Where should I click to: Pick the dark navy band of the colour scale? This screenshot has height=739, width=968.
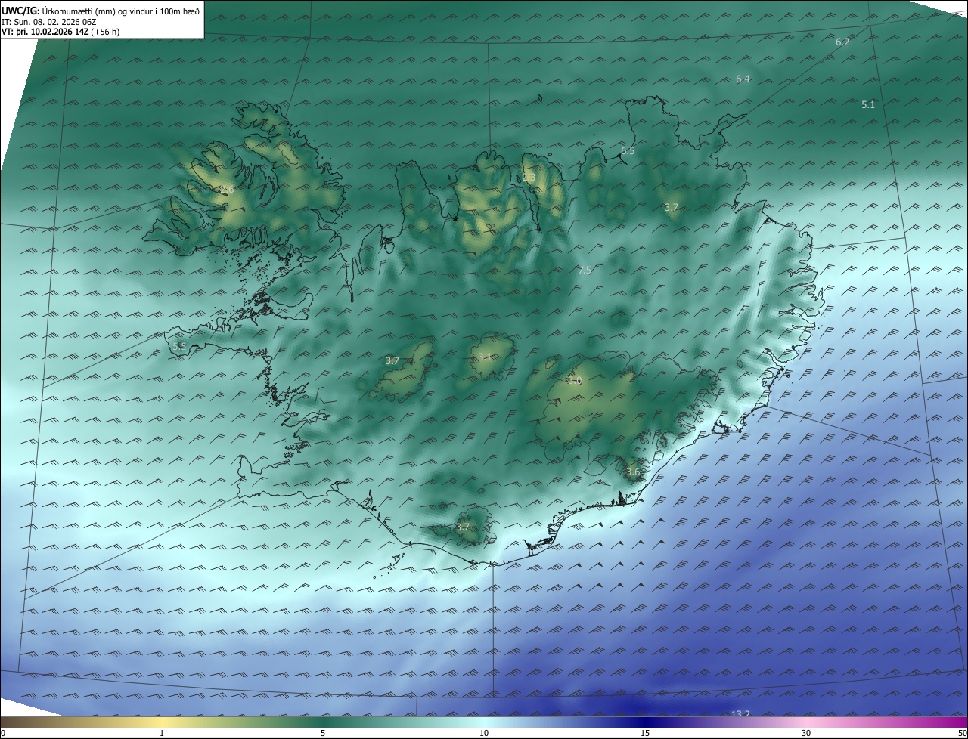645,722
